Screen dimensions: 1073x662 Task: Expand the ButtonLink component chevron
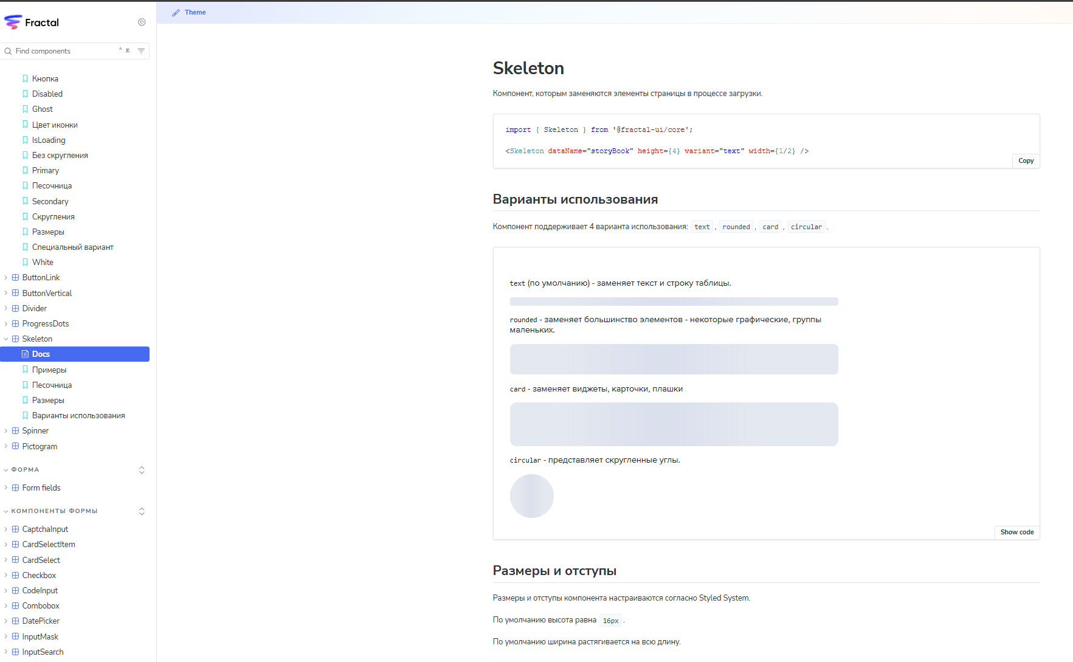[x=6, y=278]
